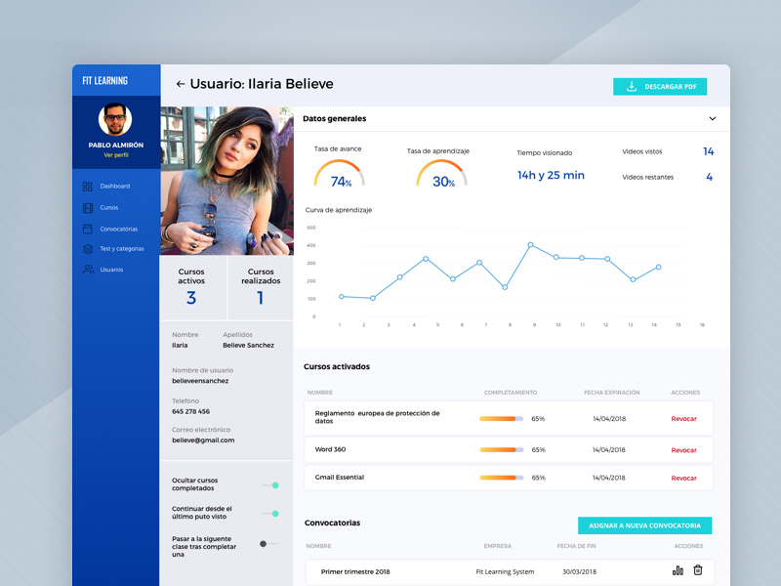Click the chart peak point at day 9
Viewport: 781px width, 586px height.
pyautogui.click(x=530, y=245)
